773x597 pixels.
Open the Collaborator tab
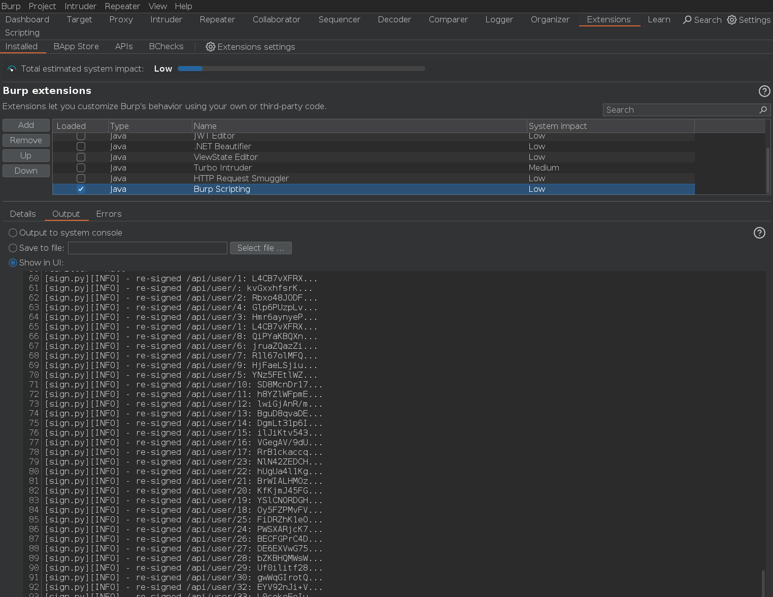pos(277,20)
